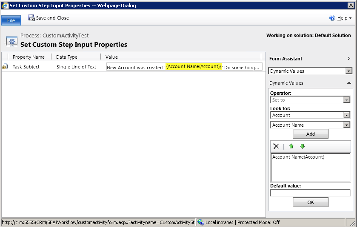Click the Save and Close label
The width and height of the screenshot is (357, 227).
[x=52, y=18]
